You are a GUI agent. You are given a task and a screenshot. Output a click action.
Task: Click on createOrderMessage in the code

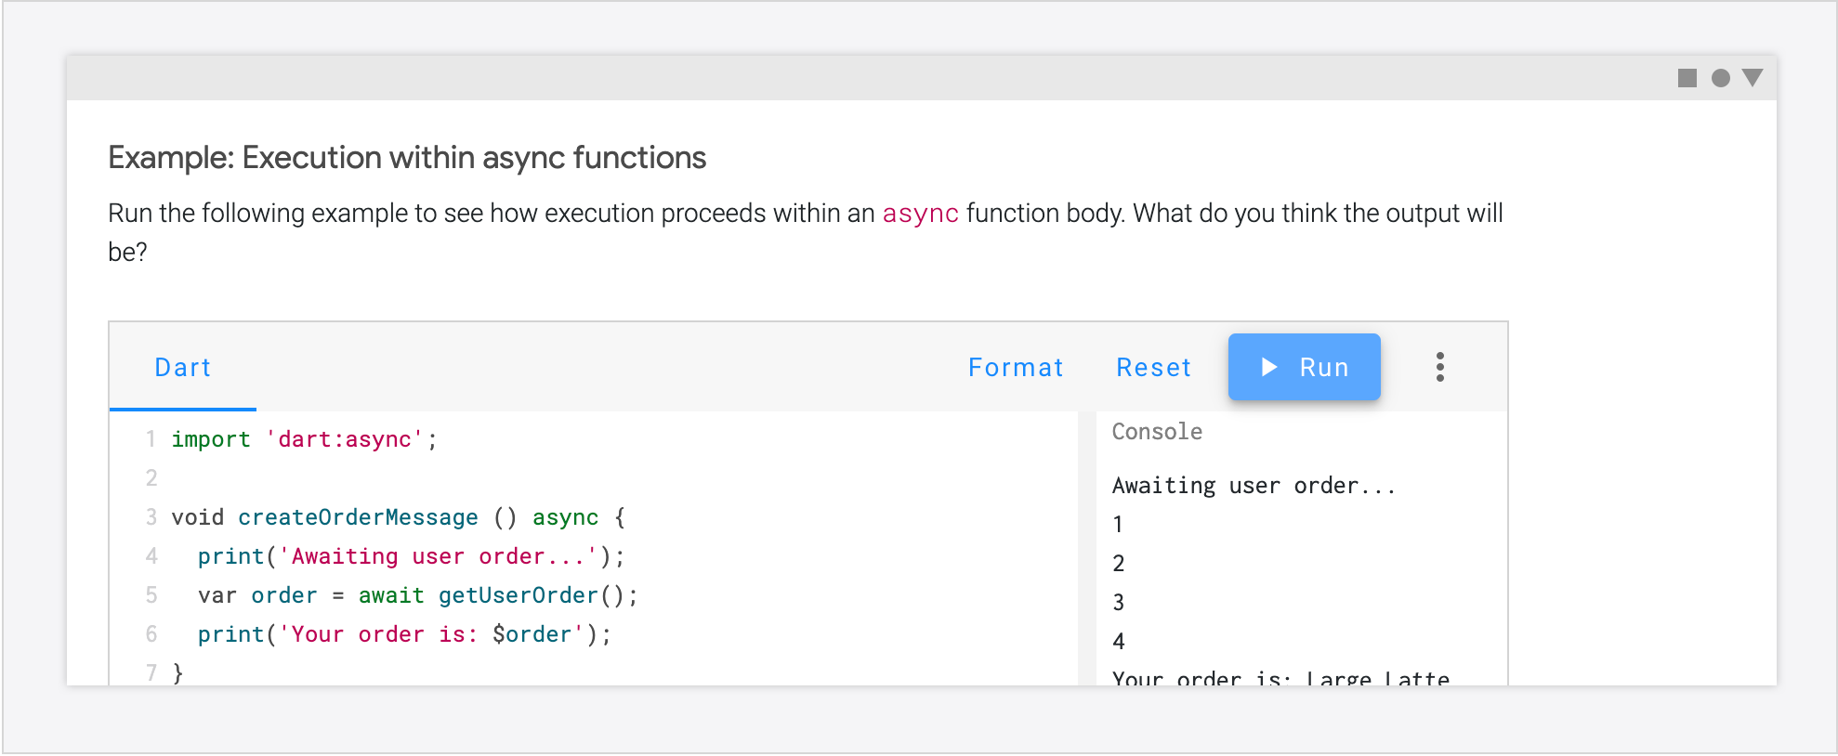(358, 517)
